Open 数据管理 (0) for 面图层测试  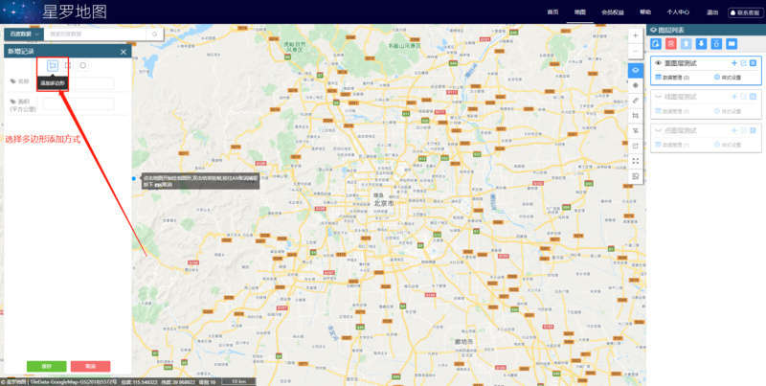coord(672,78)
